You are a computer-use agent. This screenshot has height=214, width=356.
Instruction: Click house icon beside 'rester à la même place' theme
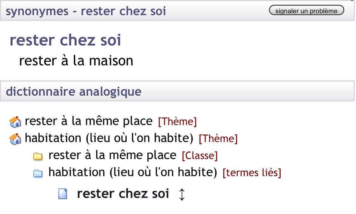tap(15, 122)
